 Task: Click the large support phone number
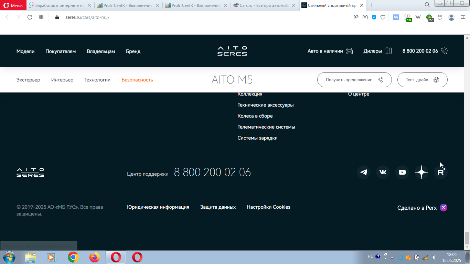[x=212, y=172]
